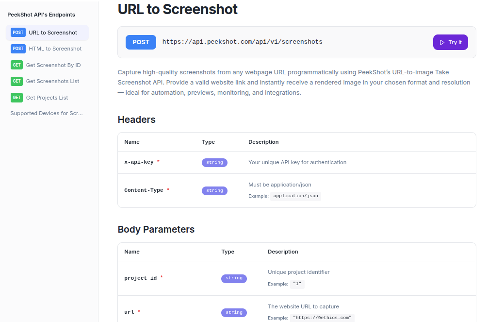This screenshot has width=488, height=322.
Task: Click the POST badge beside HTML to Screenshot
Action: tap(18, 49)
